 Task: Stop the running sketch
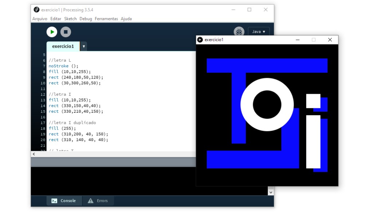66,32
